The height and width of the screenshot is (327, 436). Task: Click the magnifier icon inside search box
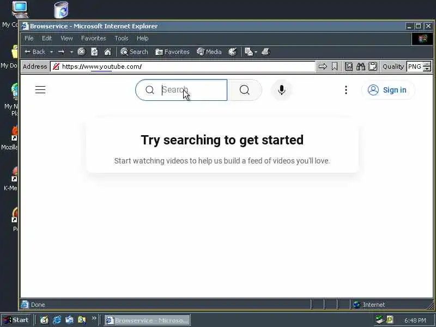coord(149,90)
